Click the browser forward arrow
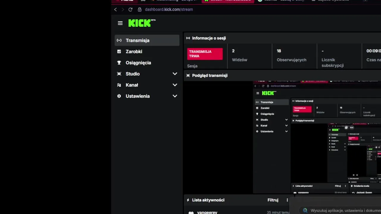 [x=123, y=10]
